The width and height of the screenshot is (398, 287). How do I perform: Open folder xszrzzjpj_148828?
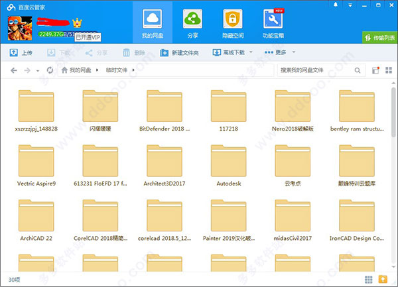(x=36, y=111)
